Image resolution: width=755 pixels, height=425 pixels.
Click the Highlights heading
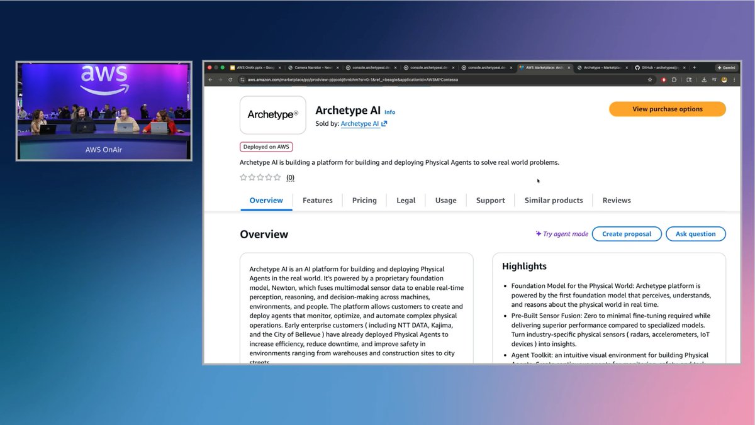[524, 266]
